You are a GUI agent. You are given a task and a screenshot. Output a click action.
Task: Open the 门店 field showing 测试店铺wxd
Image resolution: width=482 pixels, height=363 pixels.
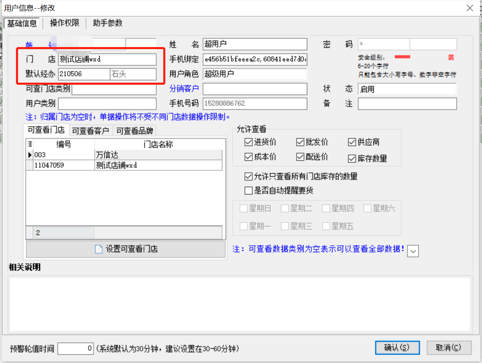pos(107,59)
